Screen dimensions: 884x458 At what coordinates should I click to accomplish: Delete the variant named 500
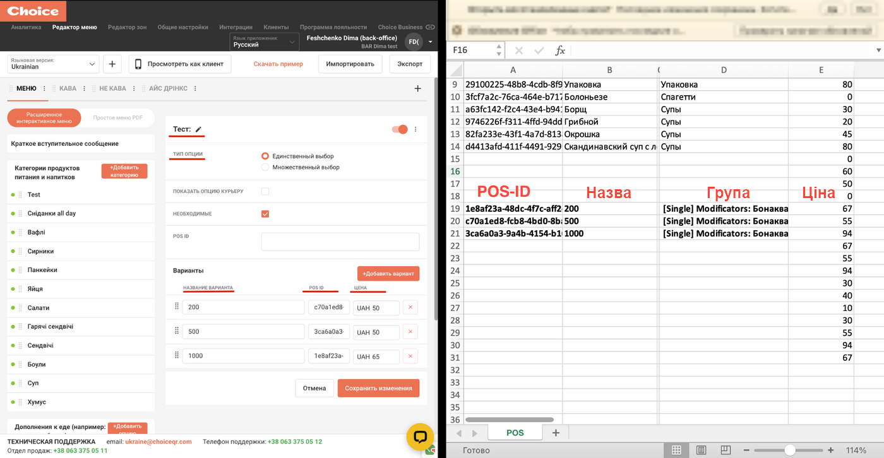410,332
